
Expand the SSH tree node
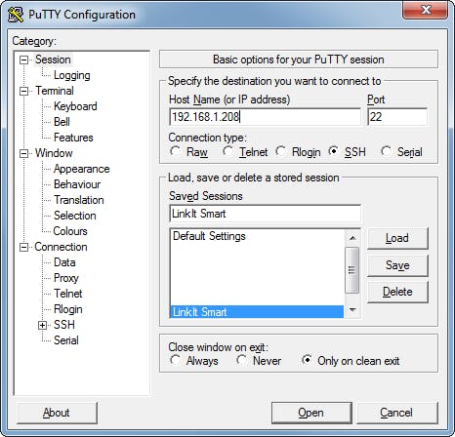pos(42,325)
